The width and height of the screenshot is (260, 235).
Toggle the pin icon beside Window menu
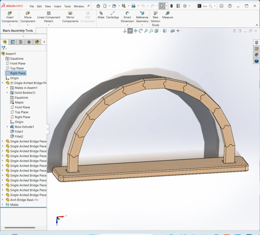[88, 6]
